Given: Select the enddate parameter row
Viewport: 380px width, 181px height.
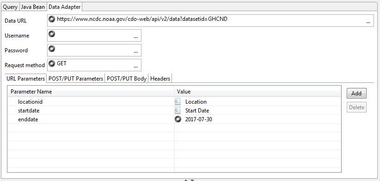Looking at the screenshot, I should pyautogui.click(x=174, y=119).
